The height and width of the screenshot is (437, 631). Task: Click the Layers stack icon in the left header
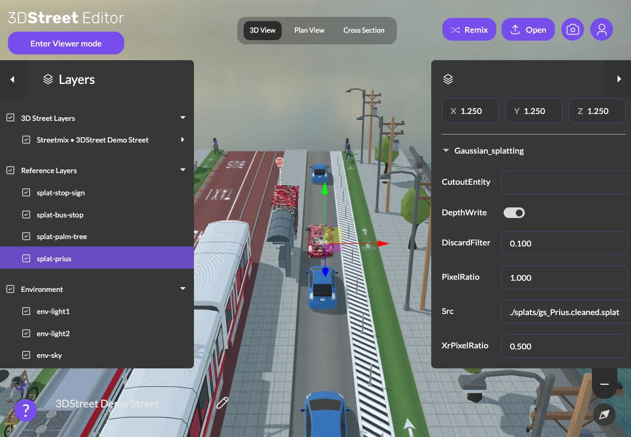click(48, 79)
